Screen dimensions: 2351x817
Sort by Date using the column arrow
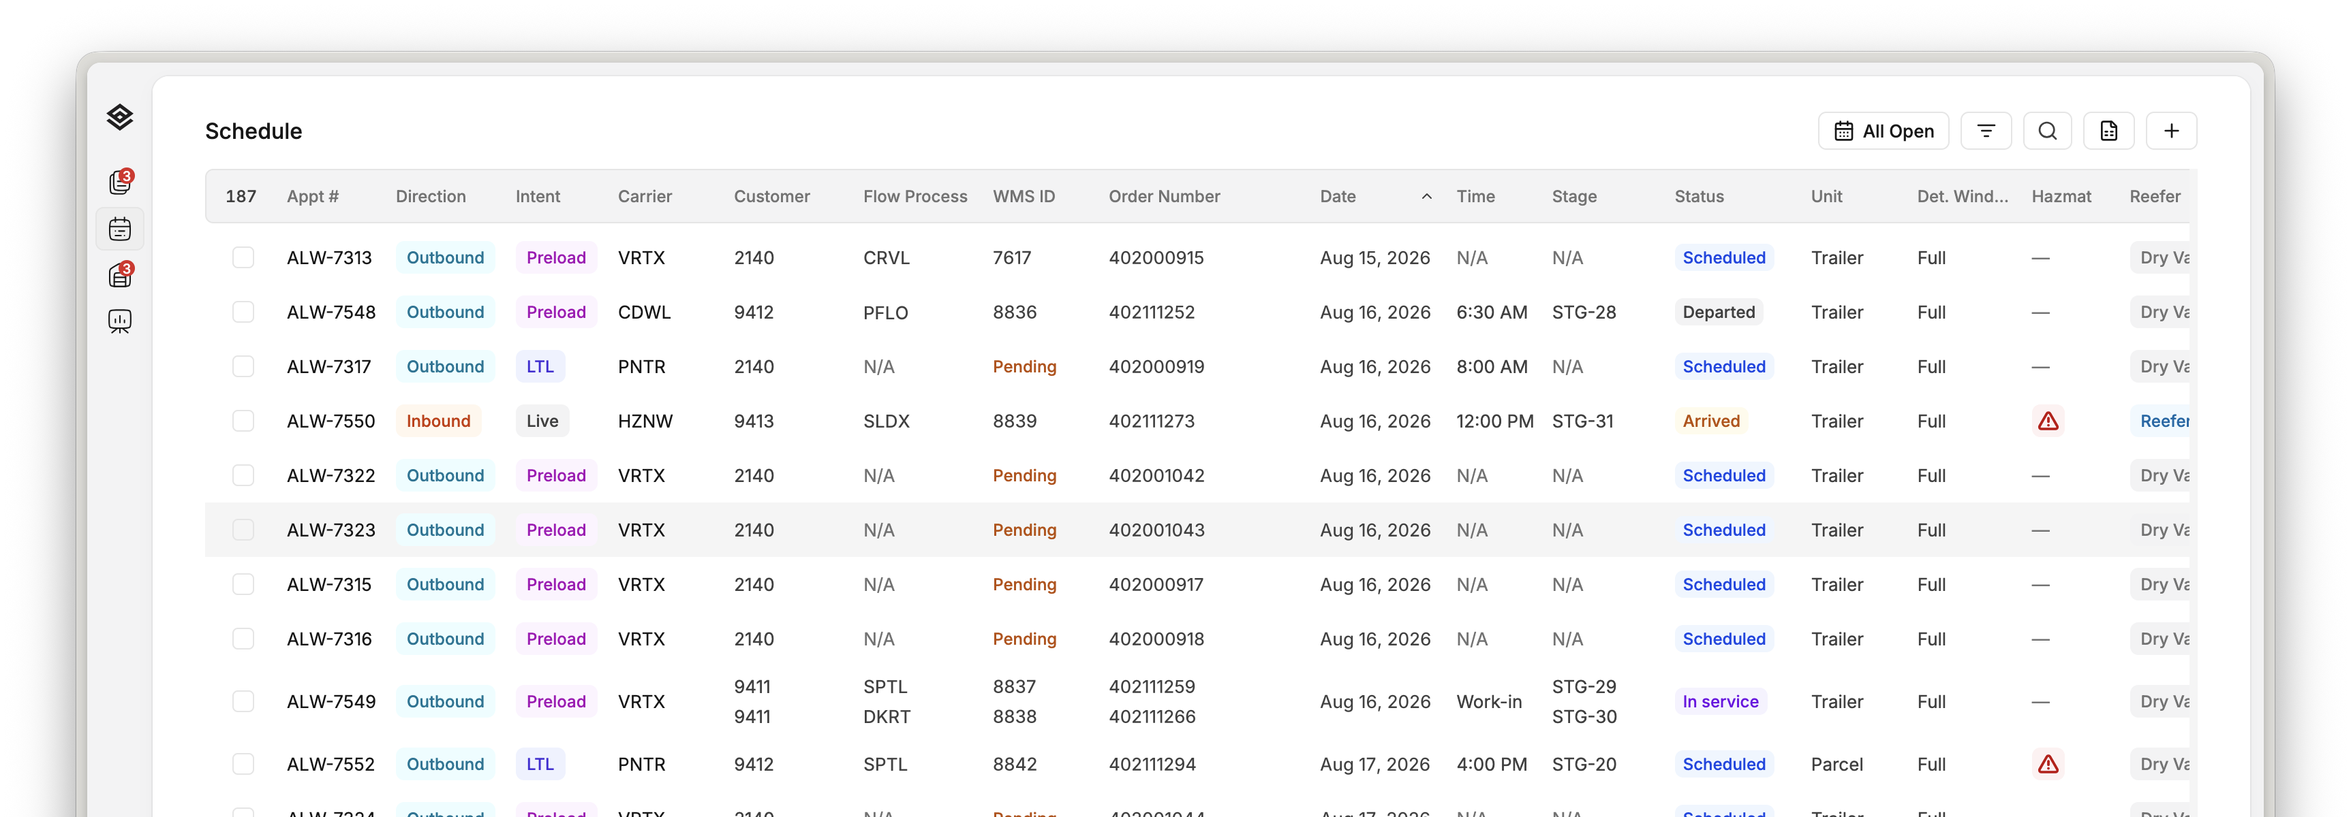pyautogui.click(x=1426, y=196)
